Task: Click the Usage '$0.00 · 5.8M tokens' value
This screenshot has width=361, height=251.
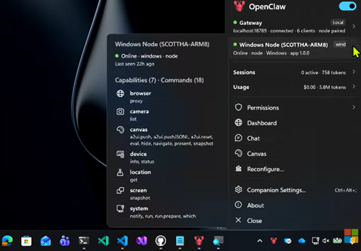Action: 325,87
